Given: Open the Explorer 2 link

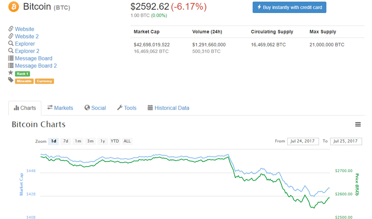Looking at the screenshot, I should [x=27, y=51].
